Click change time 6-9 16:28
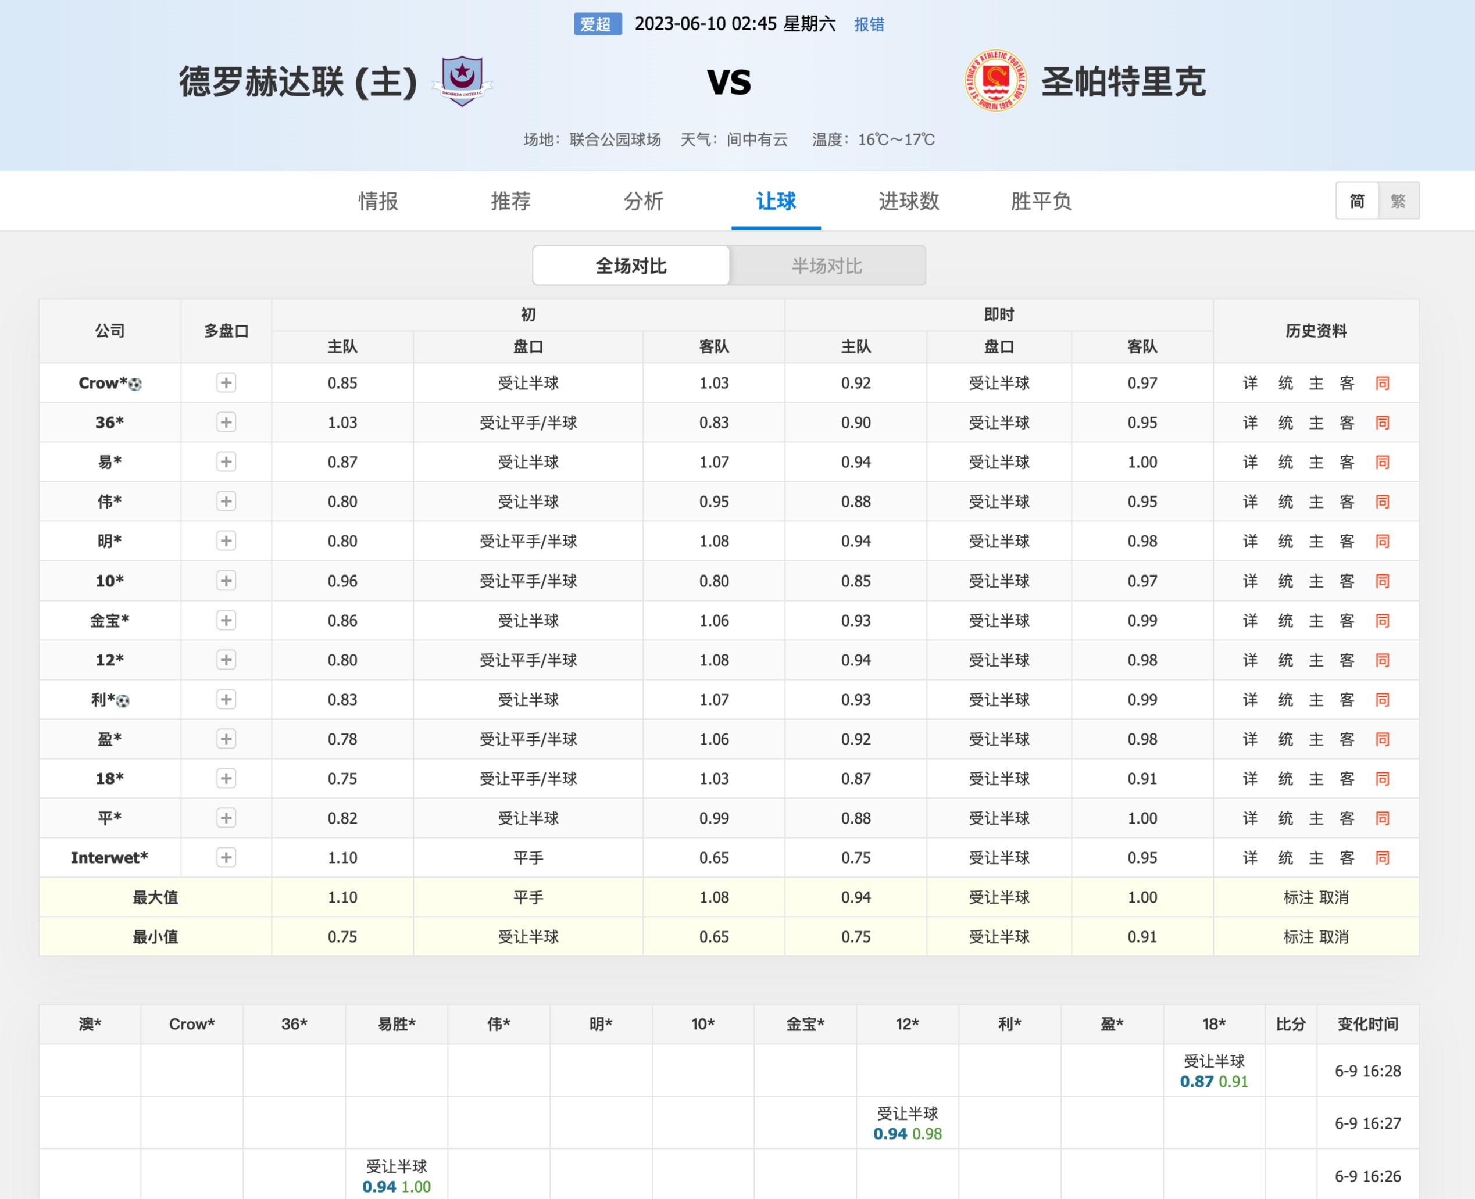 point(1368,1071)
